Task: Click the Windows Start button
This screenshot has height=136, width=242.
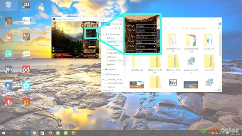Action: (x=3, y=133)
